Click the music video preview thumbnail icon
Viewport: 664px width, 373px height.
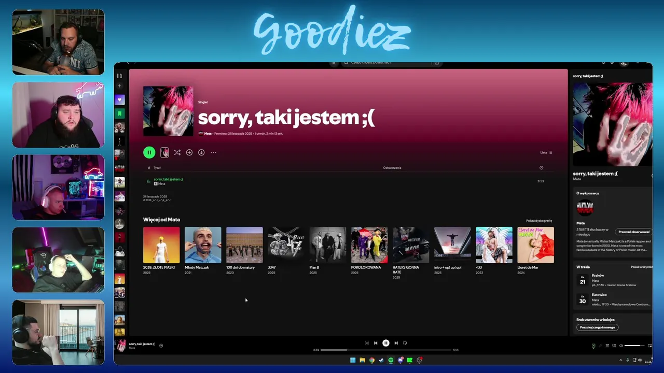(164, 152)
